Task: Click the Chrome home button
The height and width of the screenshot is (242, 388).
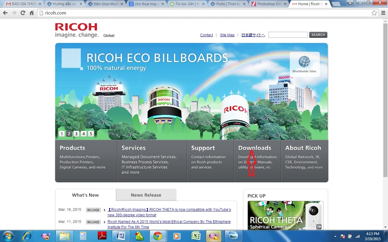Action: 32,13
